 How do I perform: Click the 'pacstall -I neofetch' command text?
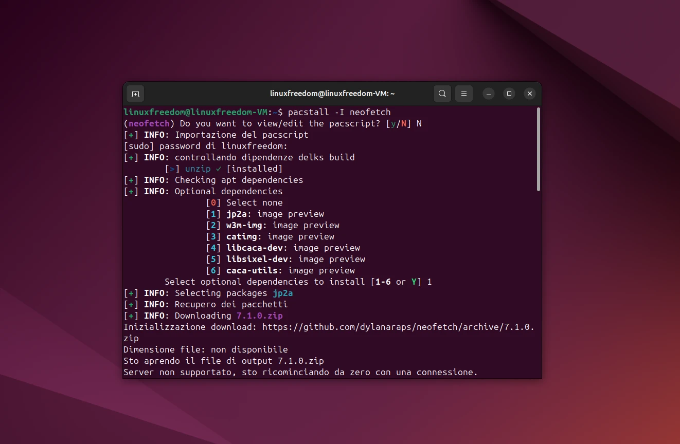pos(339,112)
